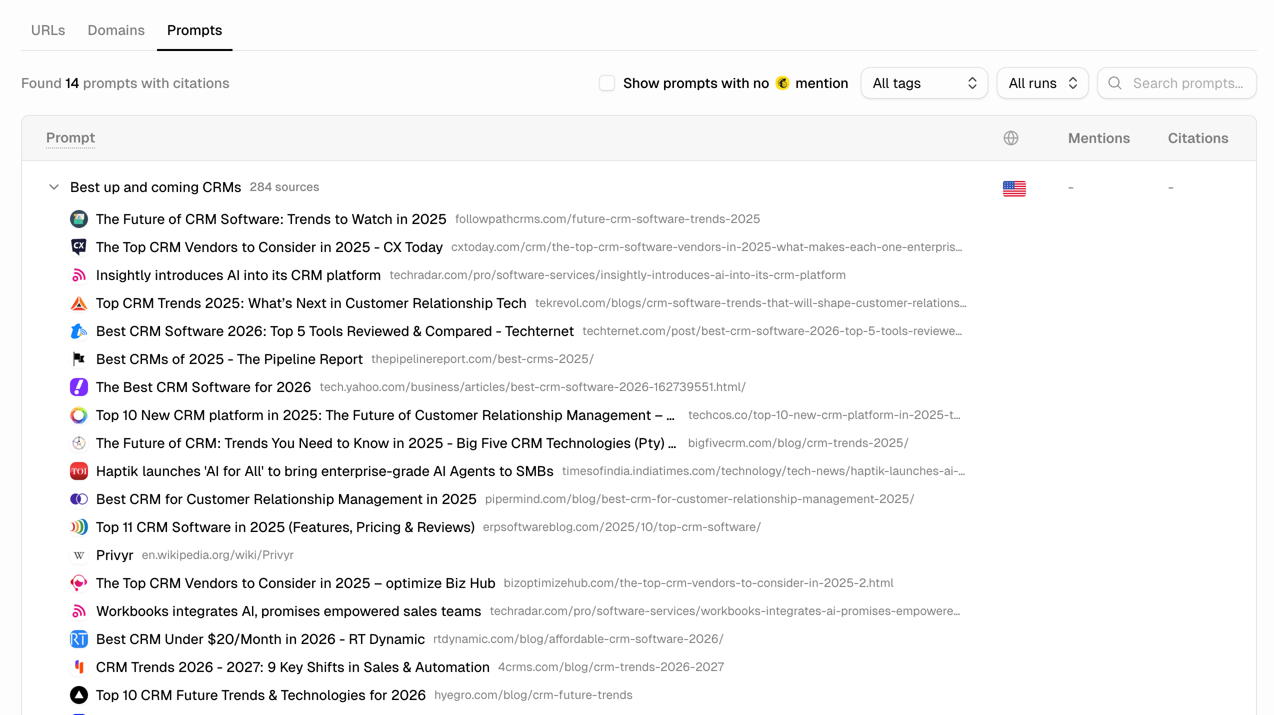The image size is (1274, 715).
Task: Sort by the Citations column header
Action: point(1198,138)
